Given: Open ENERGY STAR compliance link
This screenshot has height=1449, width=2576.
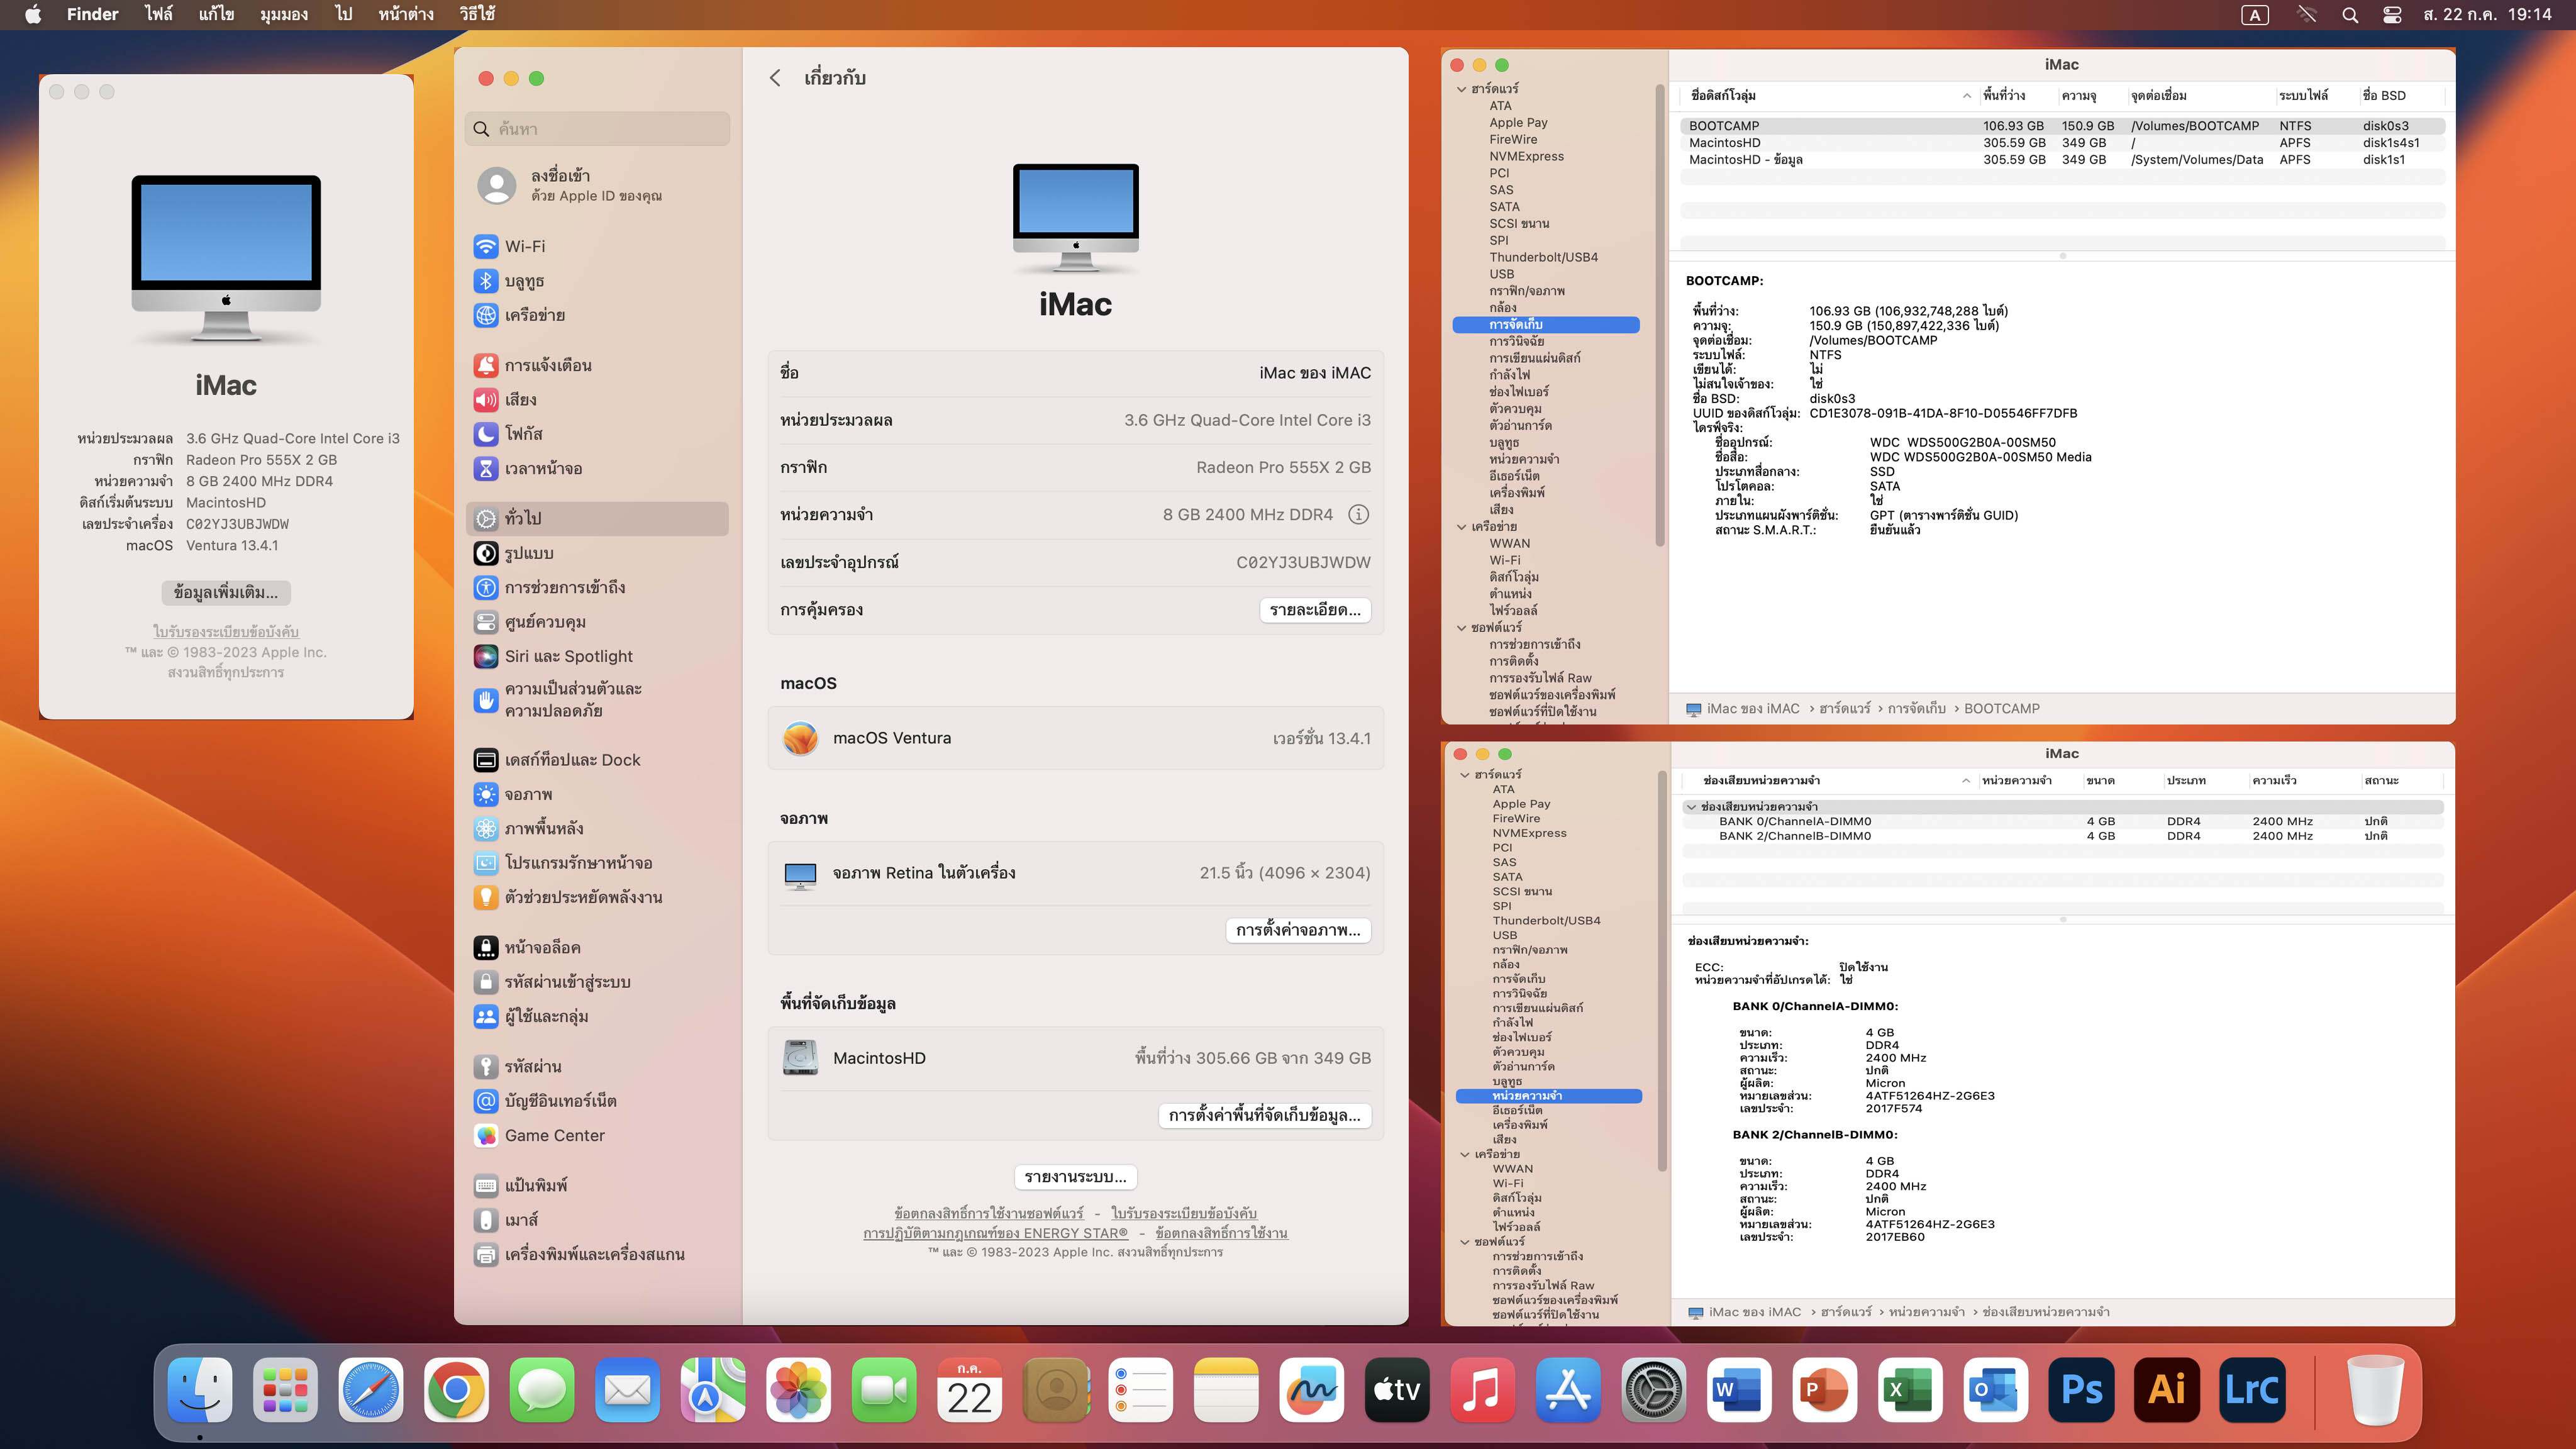Looking at the screenshot, I should 995,1233.
